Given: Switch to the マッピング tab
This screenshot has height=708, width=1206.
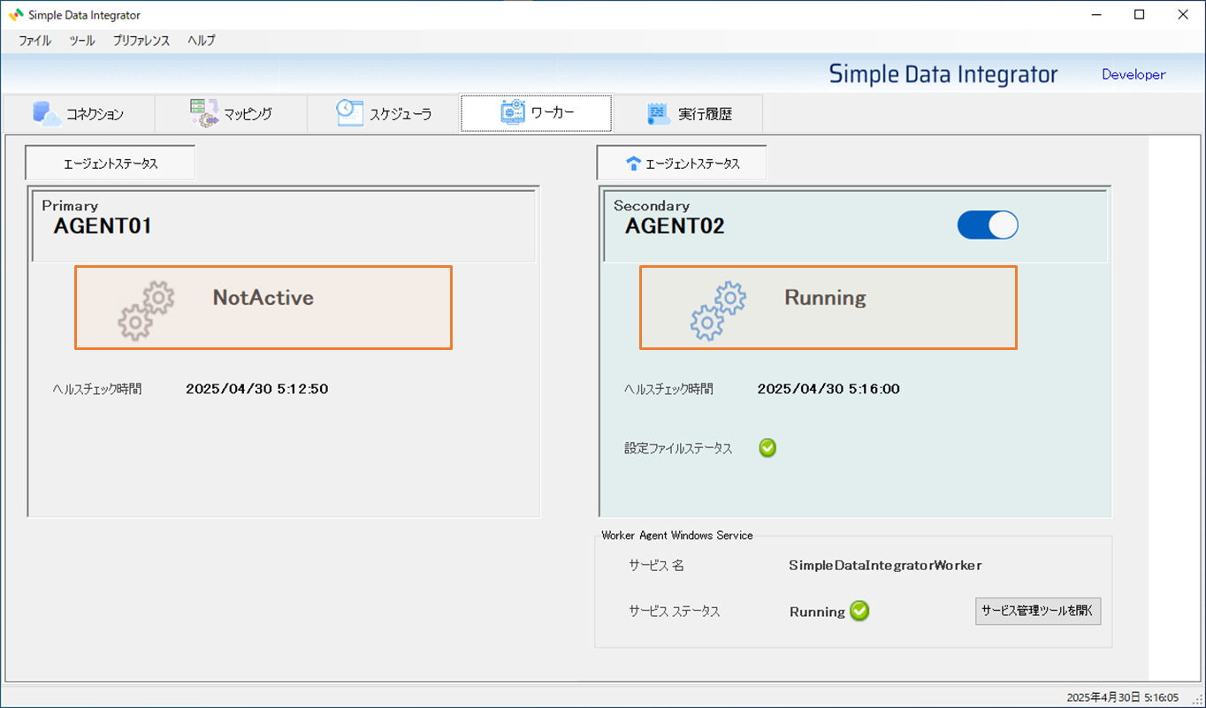Looking at the screenshot, I should click(x=231, y=113).
